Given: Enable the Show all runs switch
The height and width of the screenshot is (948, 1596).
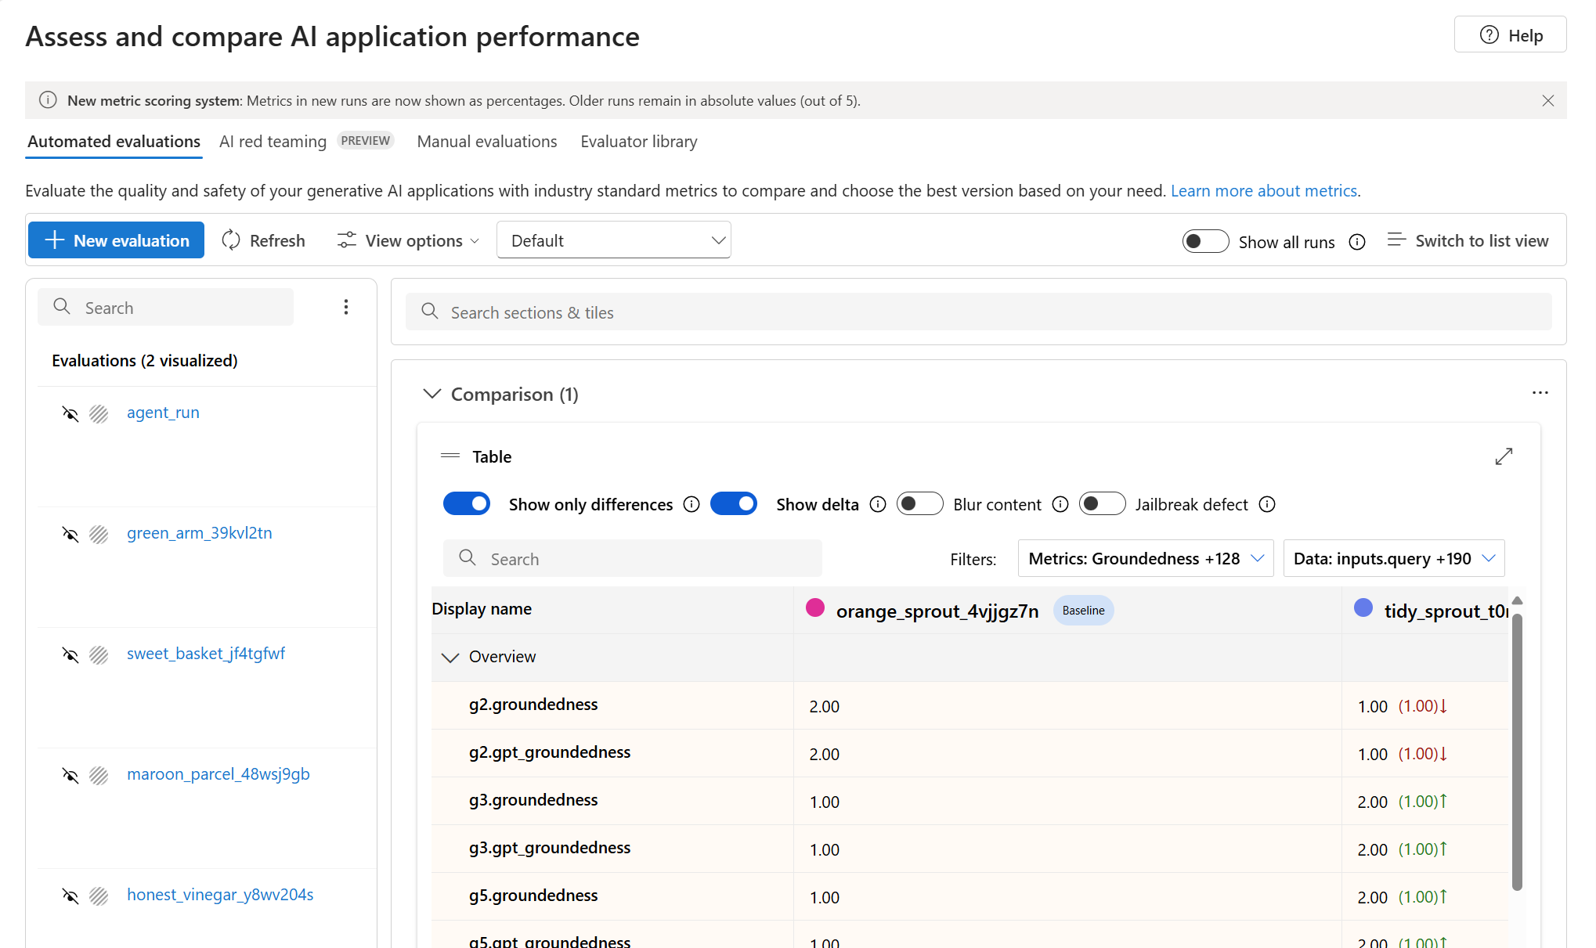Looking at the screenshot, I should [1205, 241].
